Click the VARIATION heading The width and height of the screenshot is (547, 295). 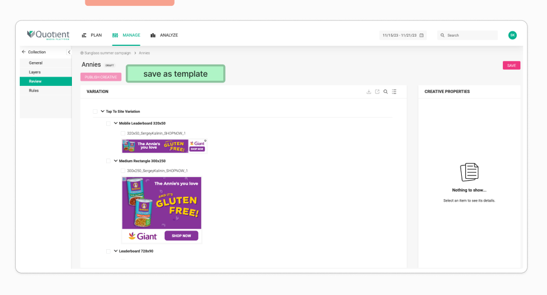[x=97, y=92]
